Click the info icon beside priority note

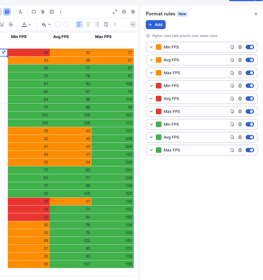coord(148,36)
